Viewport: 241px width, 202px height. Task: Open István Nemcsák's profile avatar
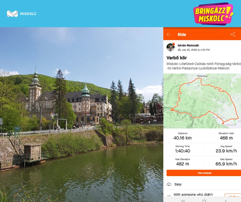(170, 47)
